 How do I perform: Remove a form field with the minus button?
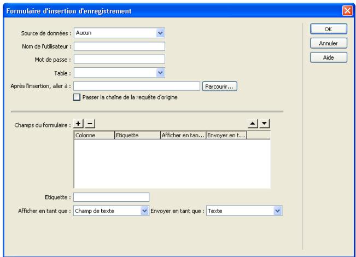[x=90, y=124]
